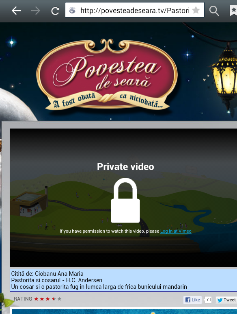Click the Facebook like count 71
Screen dimensions: 237x314
208,300
